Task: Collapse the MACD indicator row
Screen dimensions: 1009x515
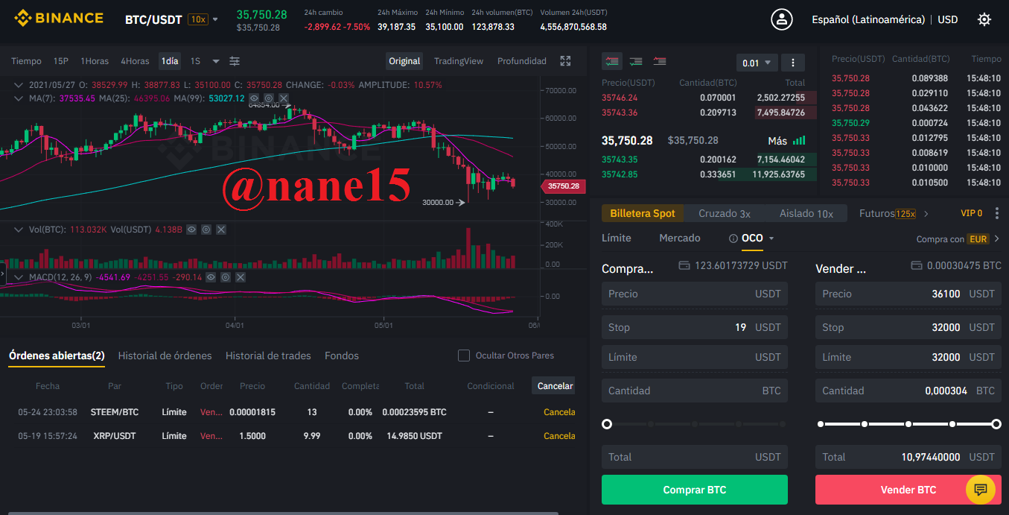Action: 19,277
